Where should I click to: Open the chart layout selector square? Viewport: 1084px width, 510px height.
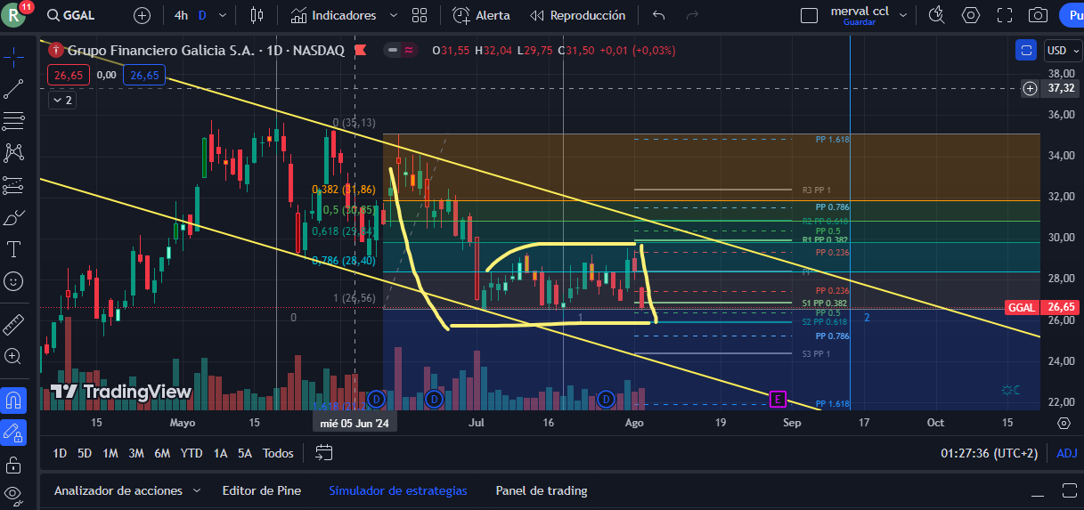point(810,15)
